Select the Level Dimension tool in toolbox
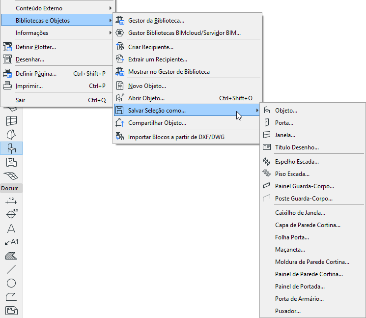Viewport: 366px width, 318px height. coord(11,214)
